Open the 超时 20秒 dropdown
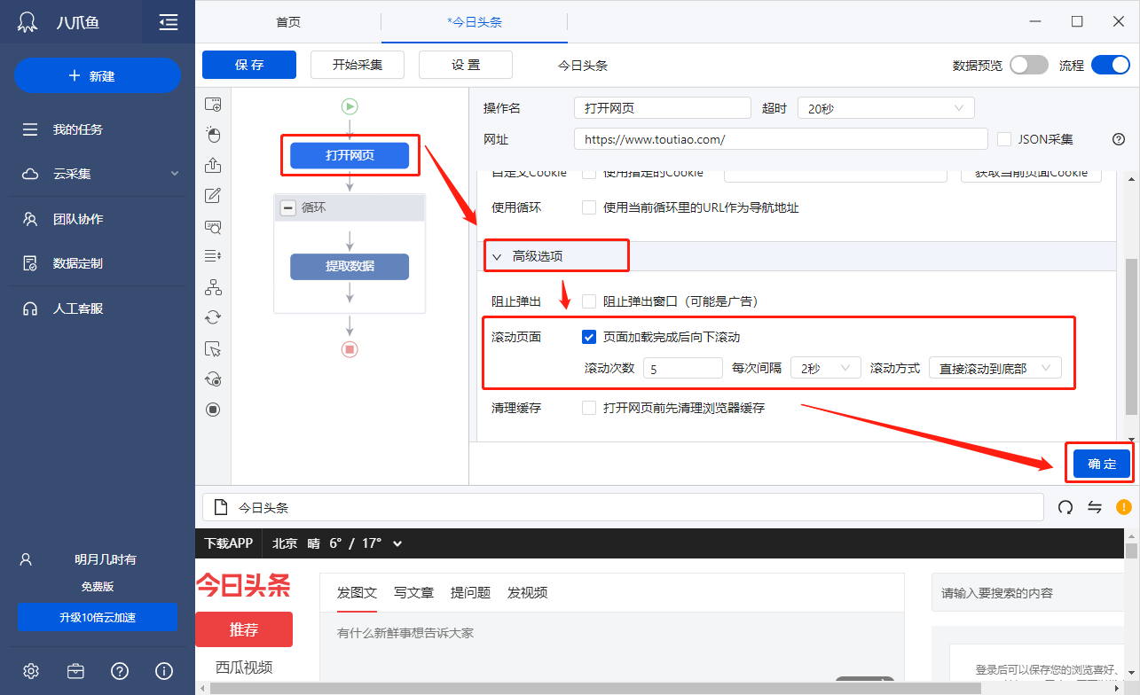 pos(886,108)
